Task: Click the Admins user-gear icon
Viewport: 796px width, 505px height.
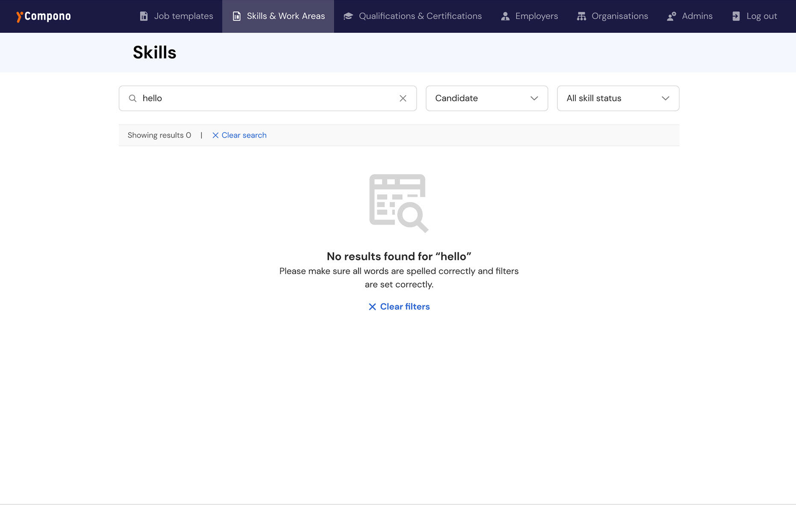Action: pyautogui.click(x=672, y=16)
